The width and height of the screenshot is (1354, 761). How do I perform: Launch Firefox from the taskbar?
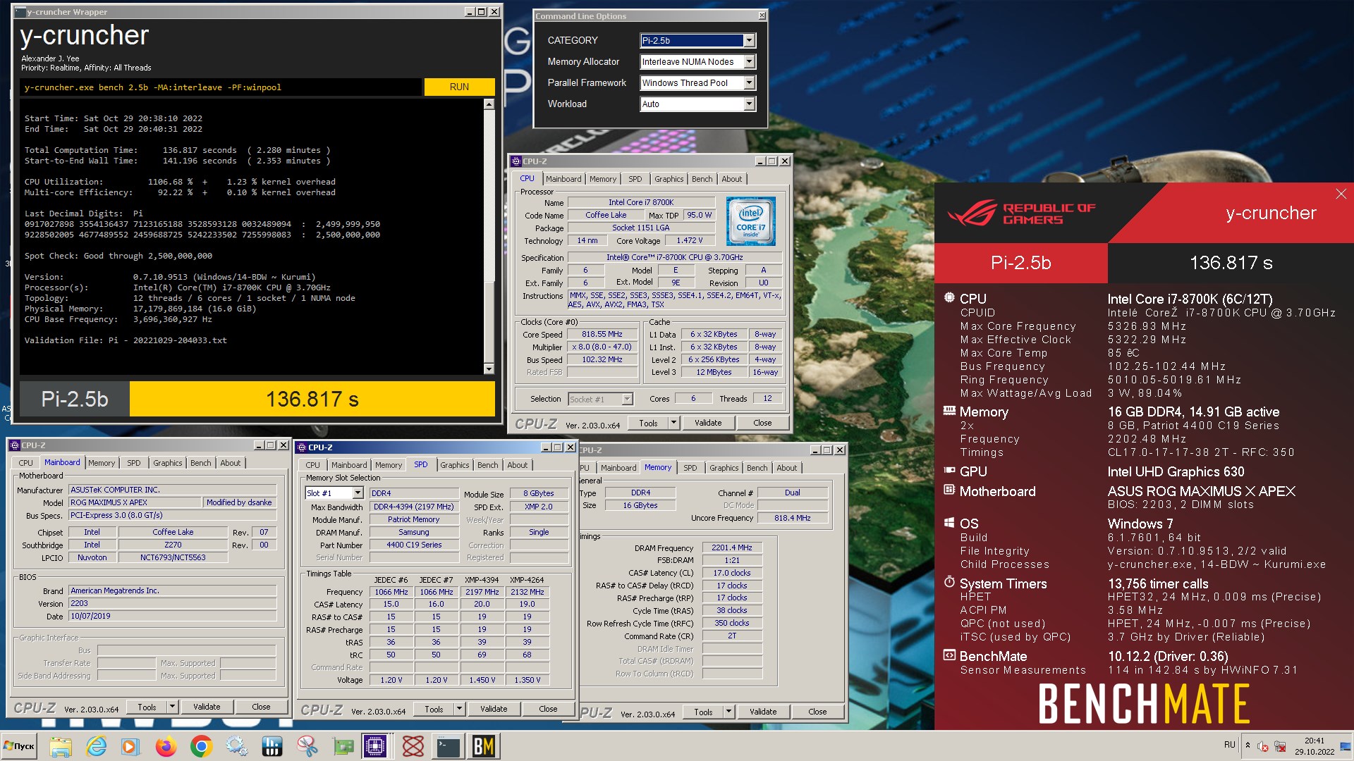pyautogui.click(x=166, y=746)
